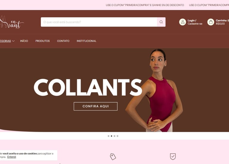Screen dimensions: 229x164
Task: Expand the Categorias dropdown chevron
Action: [13, 41]
